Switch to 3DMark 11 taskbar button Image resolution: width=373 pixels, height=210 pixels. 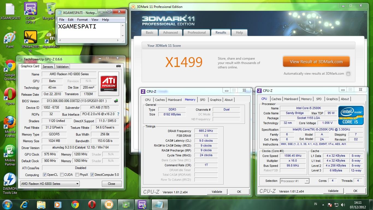(109, 204)
